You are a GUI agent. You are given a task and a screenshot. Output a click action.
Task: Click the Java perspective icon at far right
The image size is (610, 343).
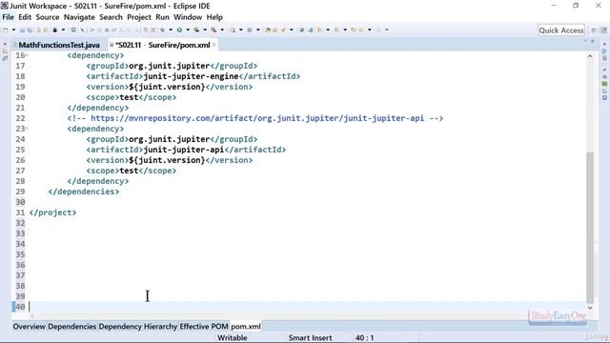point(603,30)
